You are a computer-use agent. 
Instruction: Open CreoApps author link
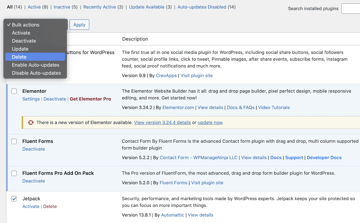[x=166, y=76]
